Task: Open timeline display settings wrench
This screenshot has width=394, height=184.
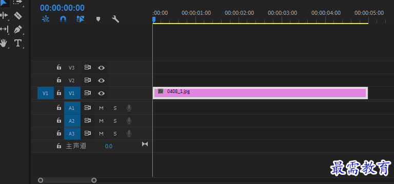Action: [115, 19]
